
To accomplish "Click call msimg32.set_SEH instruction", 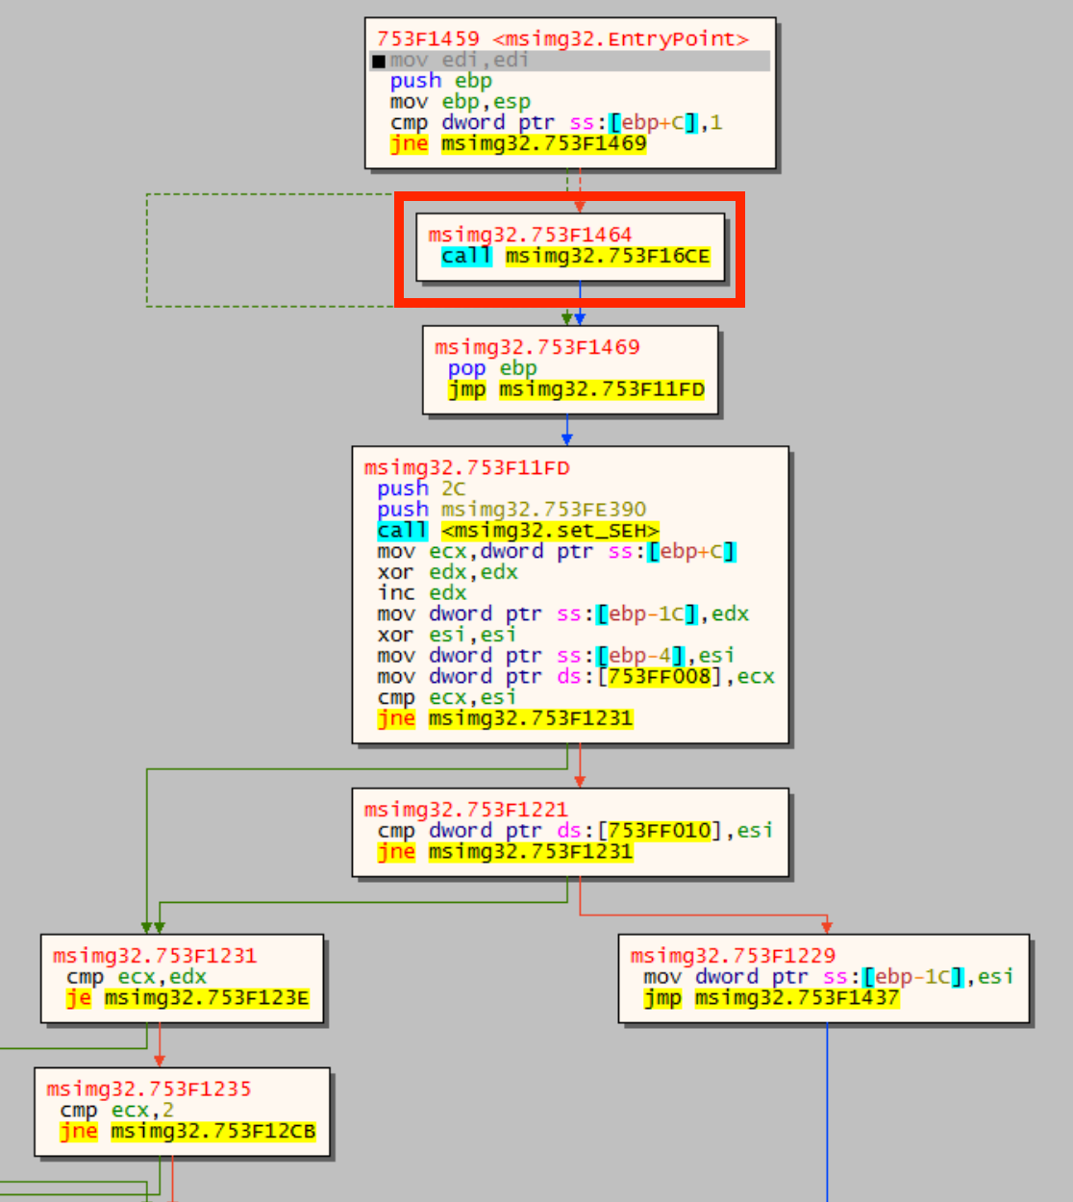I will click(x=518, y=531).
